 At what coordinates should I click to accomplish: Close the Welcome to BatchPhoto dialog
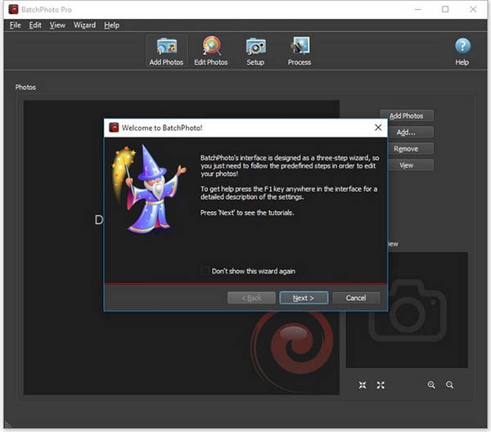377,128
